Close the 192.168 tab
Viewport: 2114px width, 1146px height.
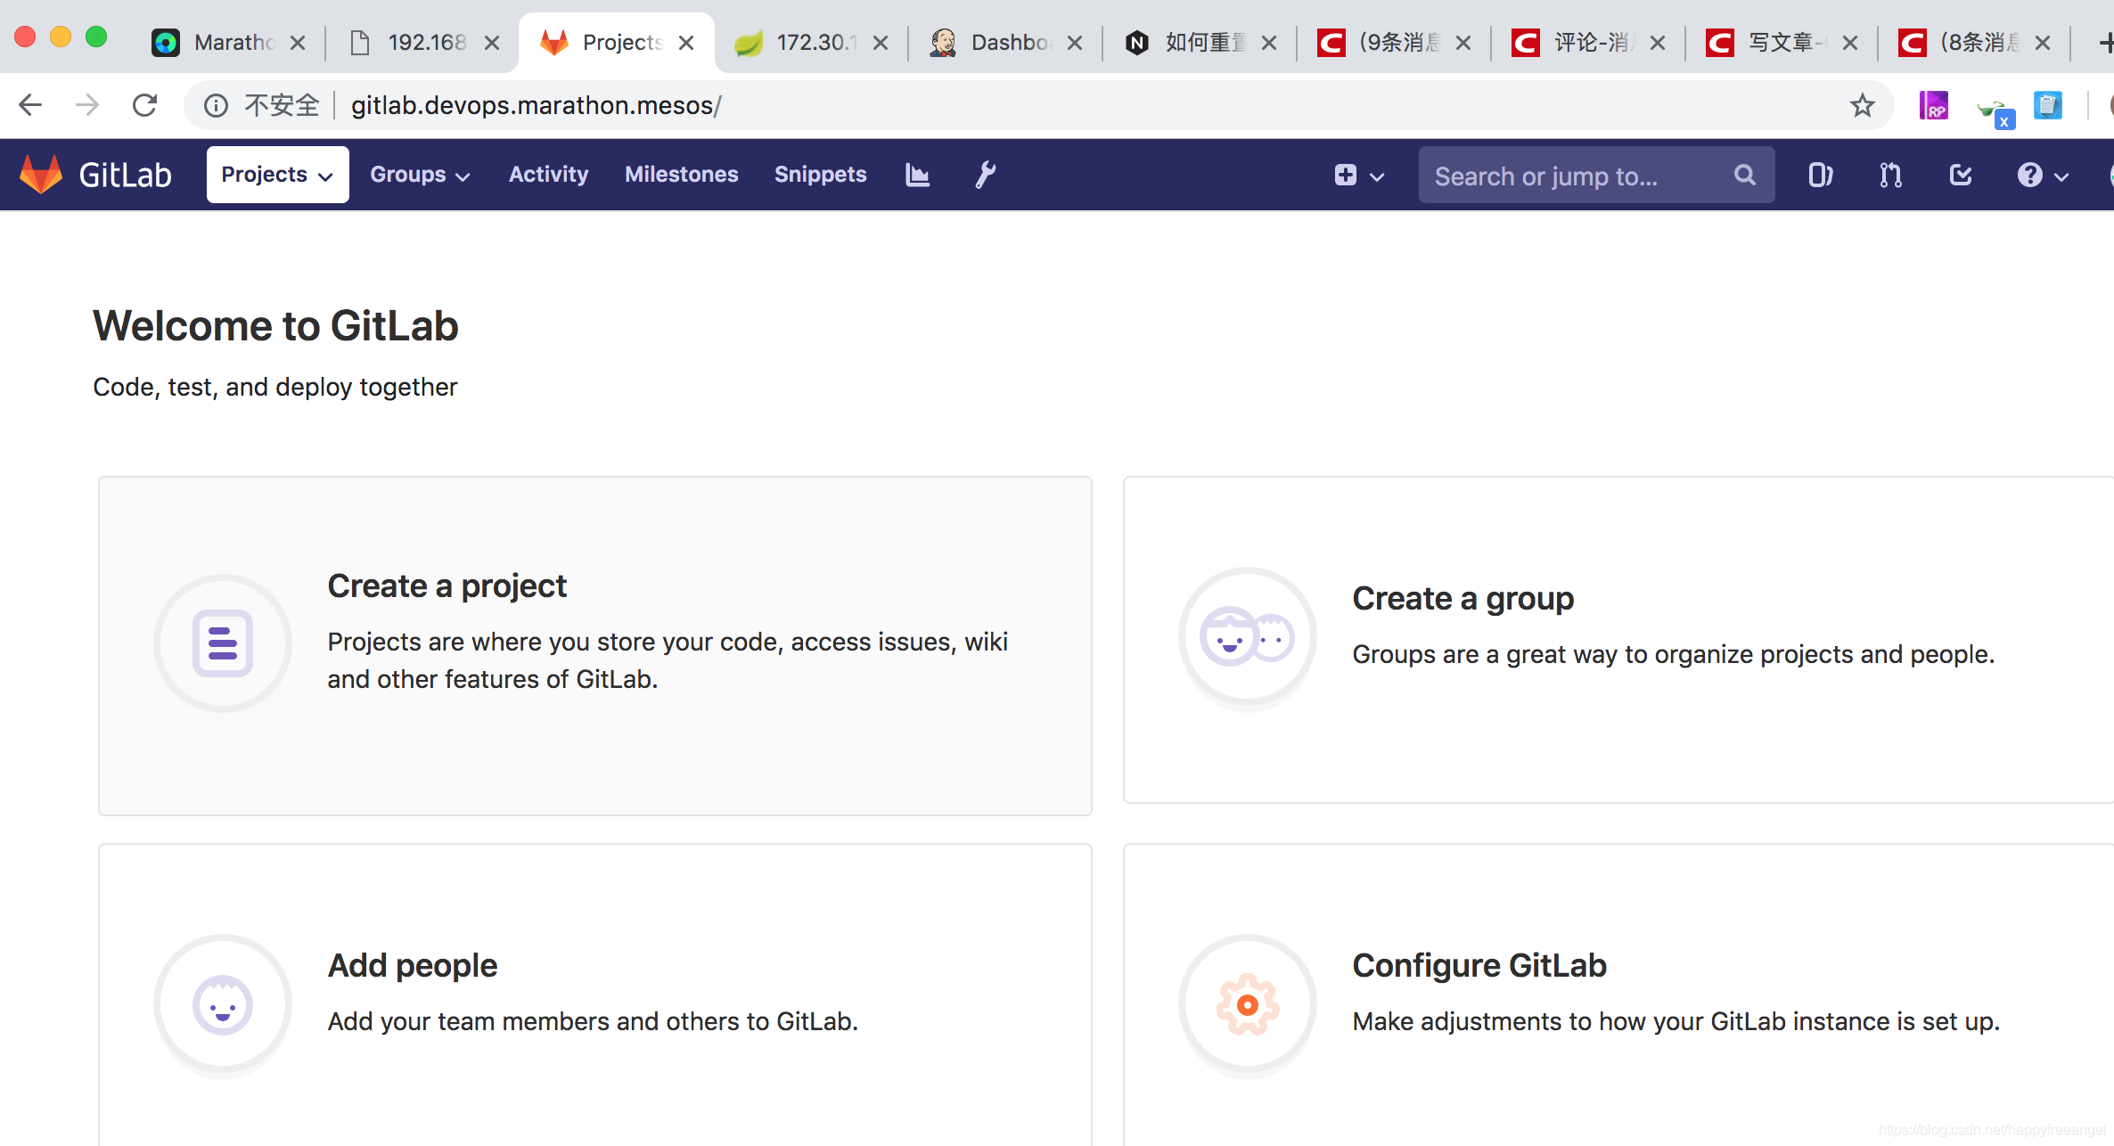(x=491, y=42)
